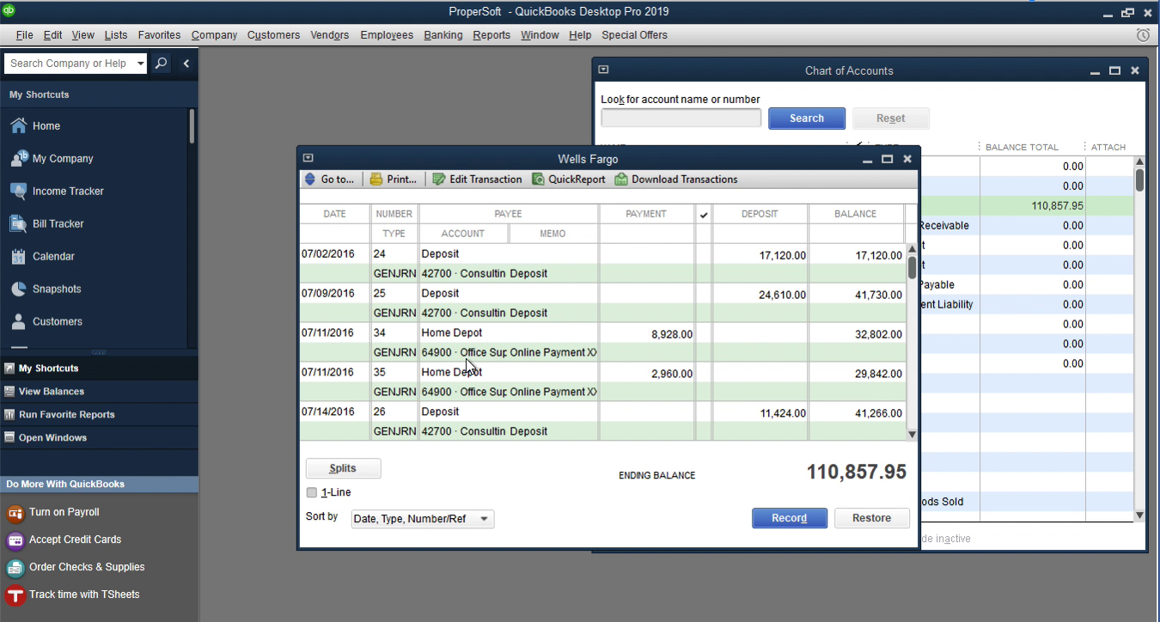Image resolution: width=1160 pixels, height=622 pixels.
Task: Click the DATE column header
Action: (x=334, y=214)
